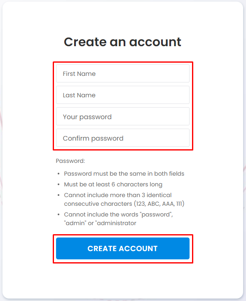Viewport: 246px width, 301px height.
Task: Click the '"admin" or "administrator' line
Action: click(100, 223)
